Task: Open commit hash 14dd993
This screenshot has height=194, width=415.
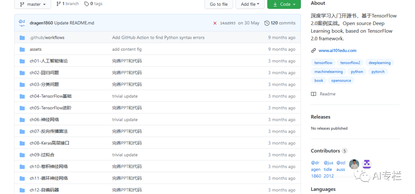Action: (227, 23)
